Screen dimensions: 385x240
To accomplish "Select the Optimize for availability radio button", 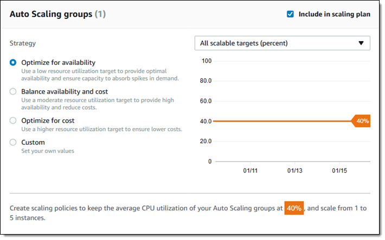I will point(13,63).
